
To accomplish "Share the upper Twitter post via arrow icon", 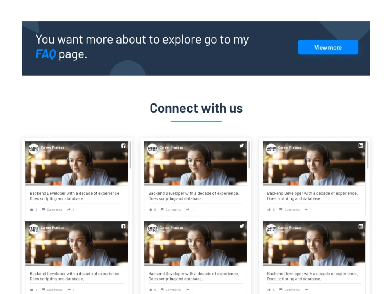I will [187, 209].
